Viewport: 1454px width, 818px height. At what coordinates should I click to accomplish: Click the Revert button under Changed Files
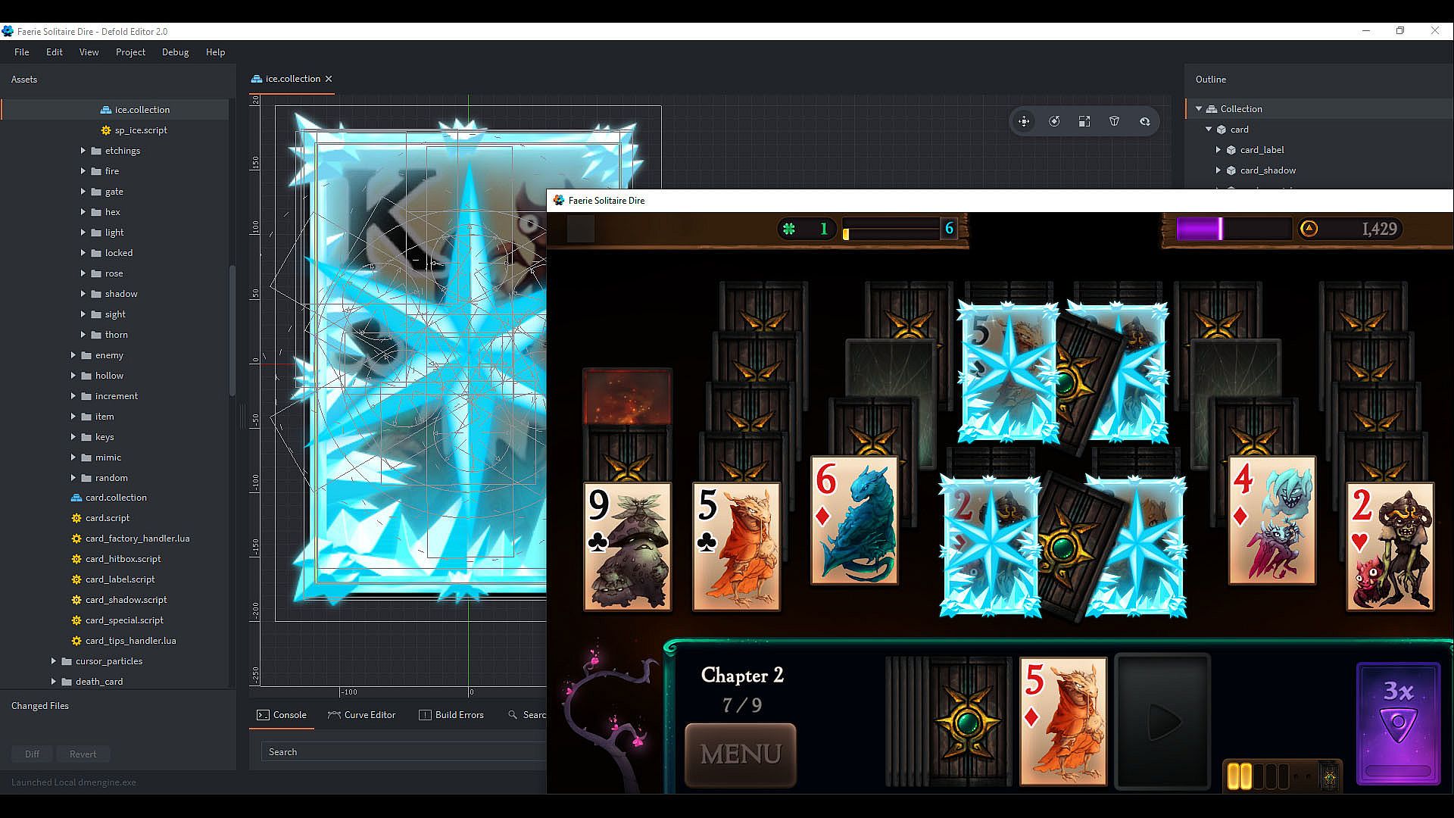pos(83,754)
